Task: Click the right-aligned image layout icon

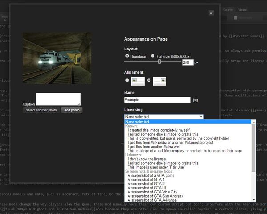Action: (160, 81)
